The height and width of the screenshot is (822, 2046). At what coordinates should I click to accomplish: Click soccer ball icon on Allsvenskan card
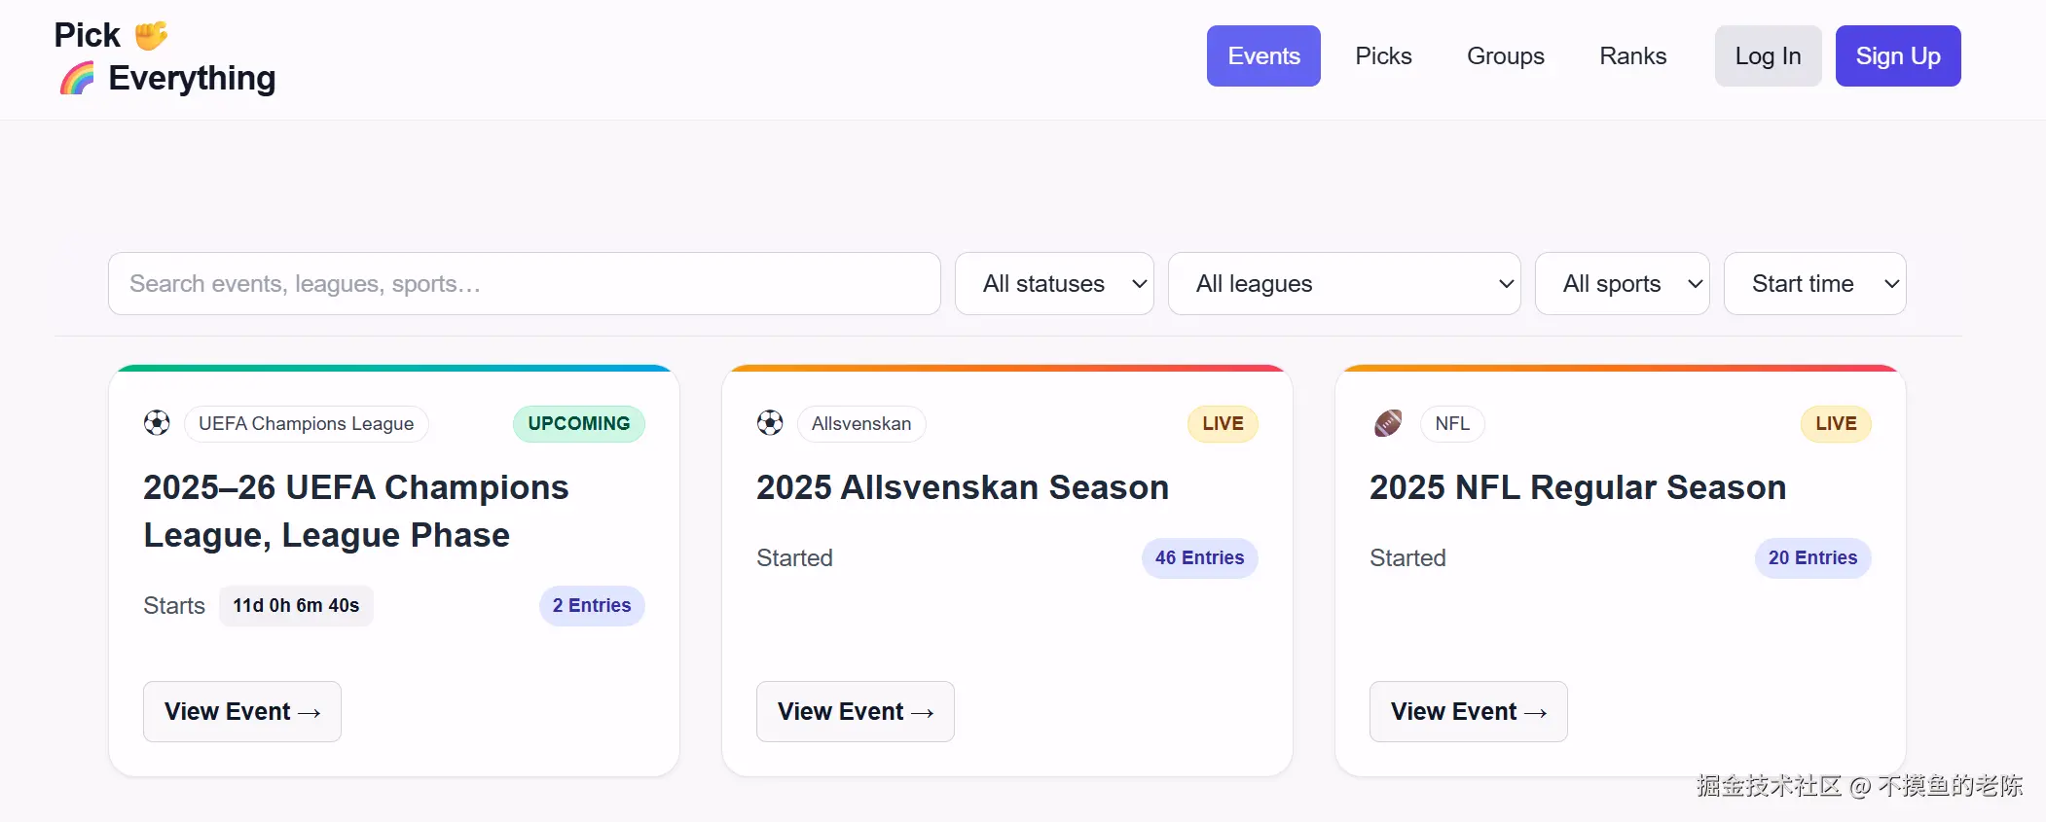770,423
